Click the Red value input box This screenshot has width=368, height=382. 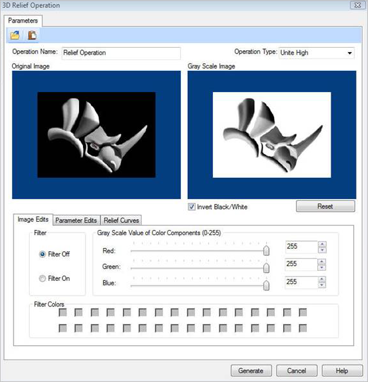pyautogui.click(x=301, y=247)
